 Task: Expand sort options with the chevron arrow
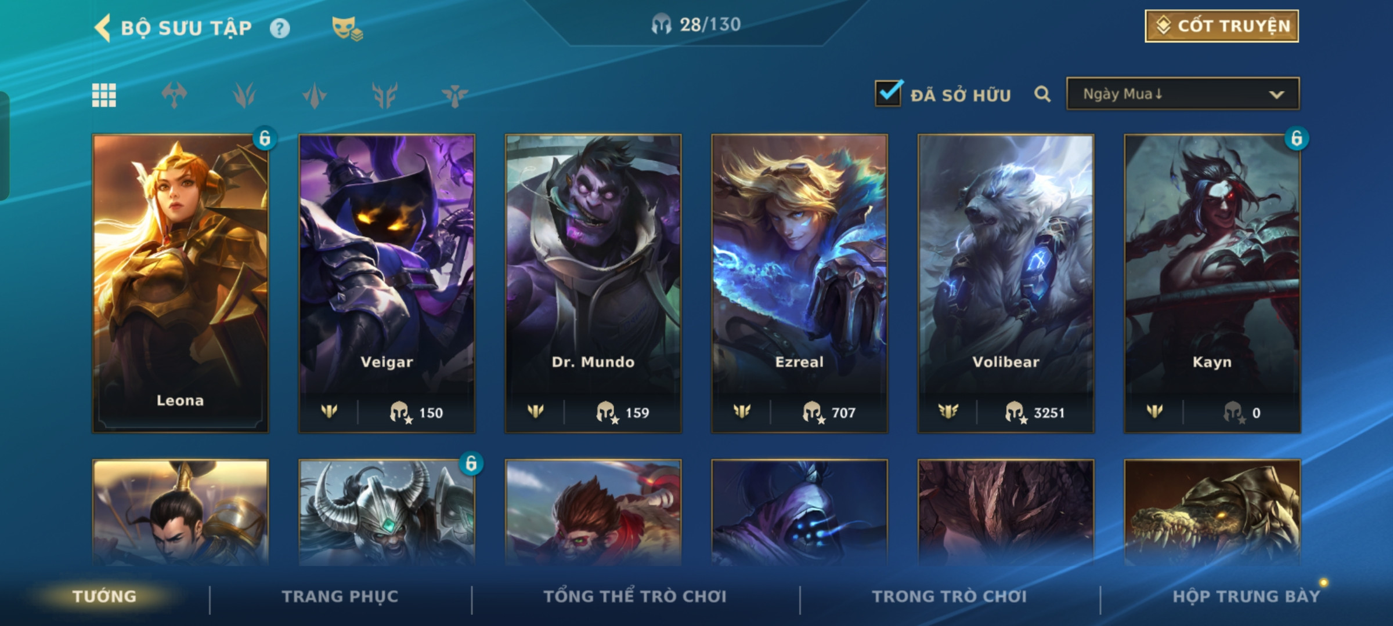(1276, 94)
